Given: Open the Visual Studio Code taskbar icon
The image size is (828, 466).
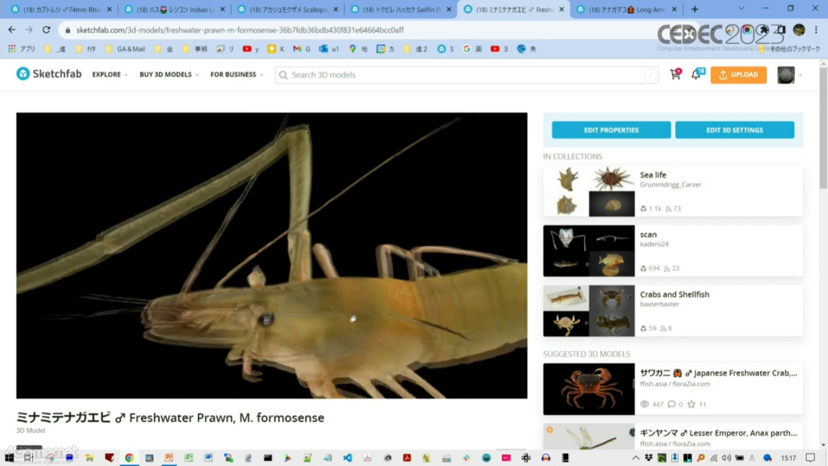Looking at the screenshot, I should [x=347, y=458].
